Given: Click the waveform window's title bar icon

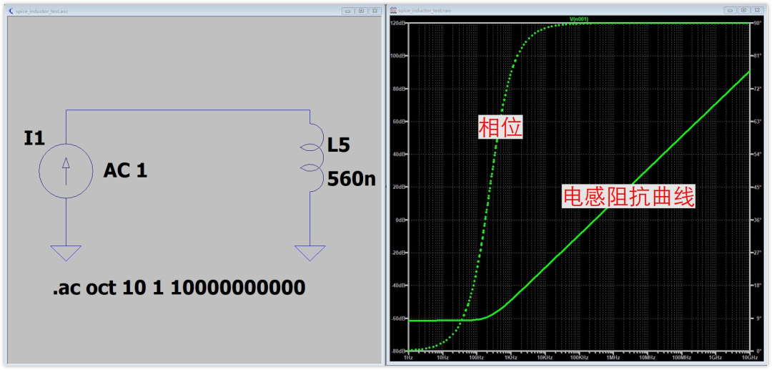Looking at the screenshot, I should [x=392, y=11].
